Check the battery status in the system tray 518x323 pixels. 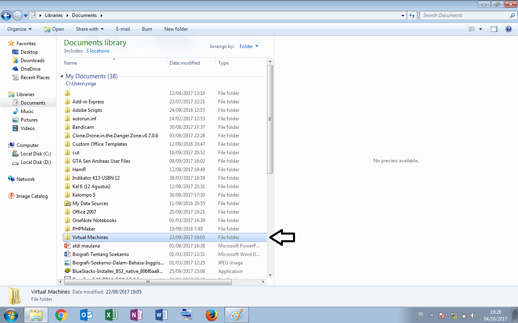(x=465, y=315)
